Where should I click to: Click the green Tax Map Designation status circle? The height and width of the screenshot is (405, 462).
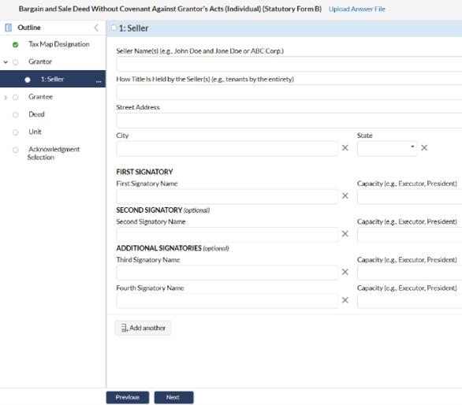(x=15, y=45)
